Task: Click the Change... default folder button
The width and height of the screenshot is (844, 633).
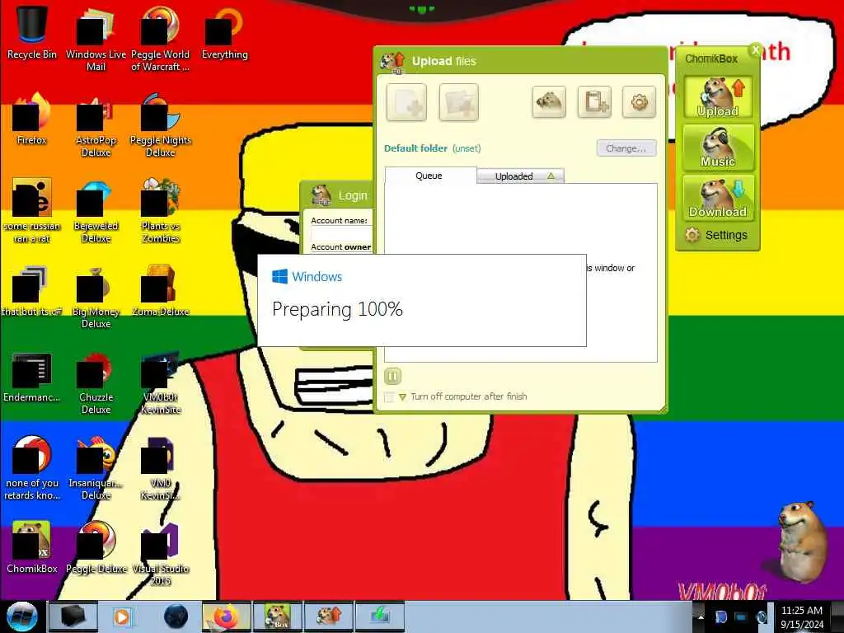Action: coord(626,148)
